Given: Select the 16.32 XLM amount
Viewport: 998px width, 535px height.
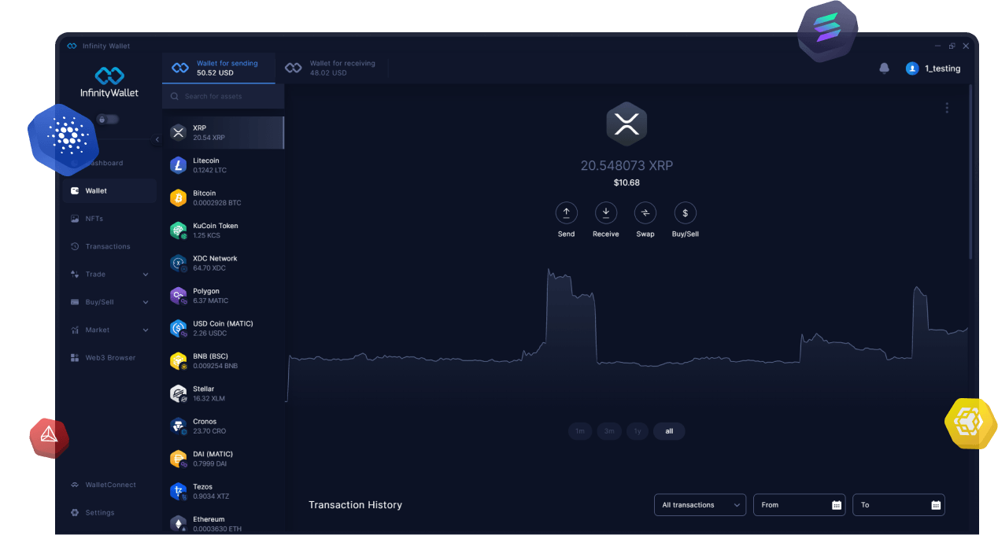Looking at the screenshot, I should coord(209,399).
